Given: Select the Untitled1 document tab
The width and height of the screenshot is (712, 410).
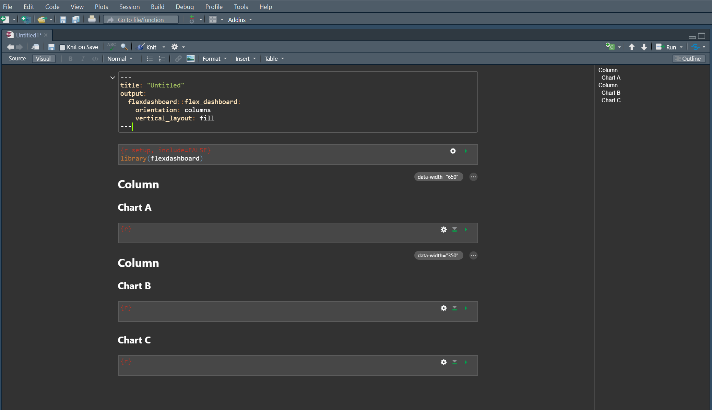Looking at the screenshot, I should click(29, 35).
